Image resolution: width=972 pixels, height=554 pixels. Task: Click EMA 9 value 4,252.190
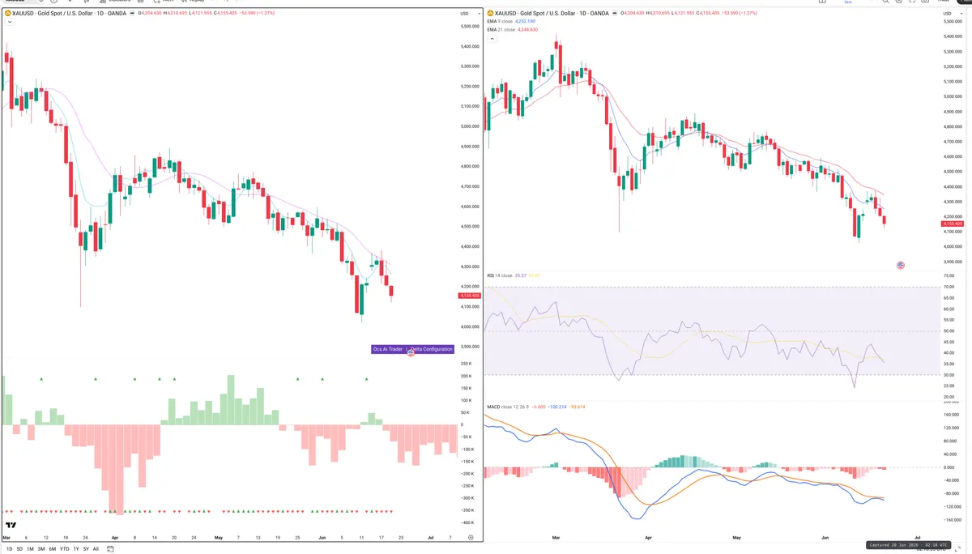point(525,21)
